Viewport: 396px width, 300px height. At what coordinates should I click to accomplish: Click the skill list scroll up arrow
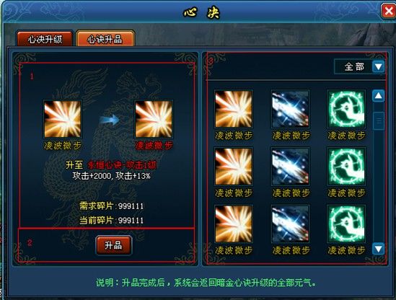(378, 96)
